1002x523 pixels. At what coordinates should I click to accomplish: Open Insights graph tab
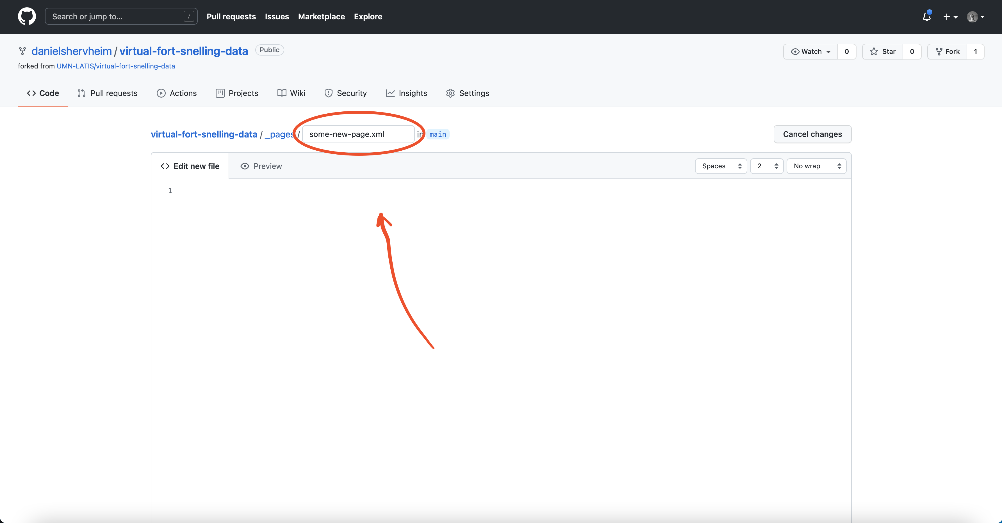tap(406, 93)
